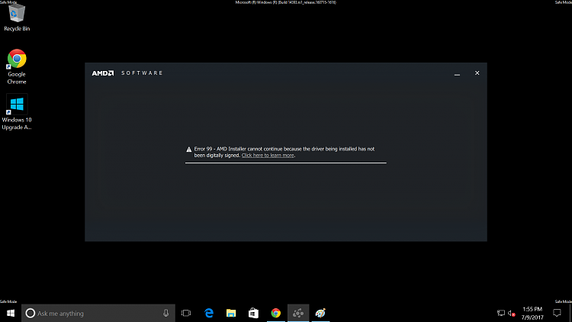Open the Recycle Bin desktop icon
The height and width of the screenshot is (322, 572).
pos(17,17)
